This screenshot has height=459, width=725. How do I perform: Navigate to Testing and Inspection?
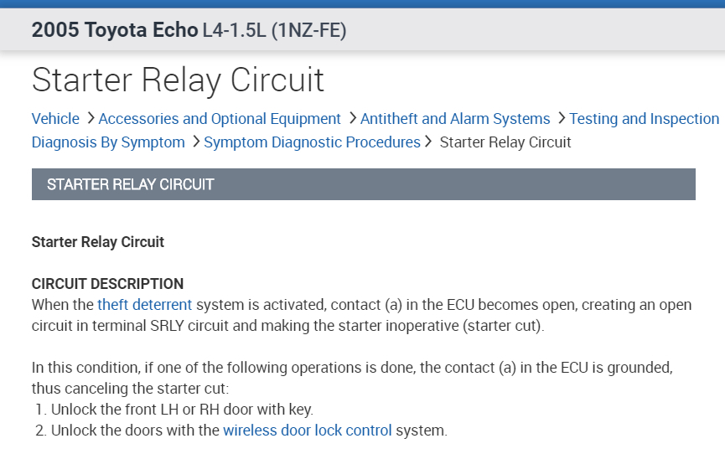click(x=644, y=119)
